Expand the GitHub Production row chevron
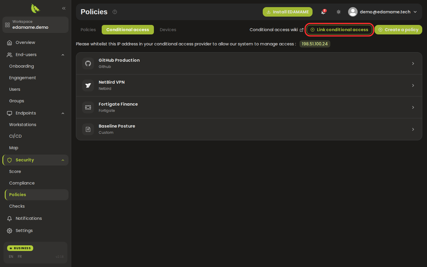This screenshot has height=267, width=427. [413, 63]
